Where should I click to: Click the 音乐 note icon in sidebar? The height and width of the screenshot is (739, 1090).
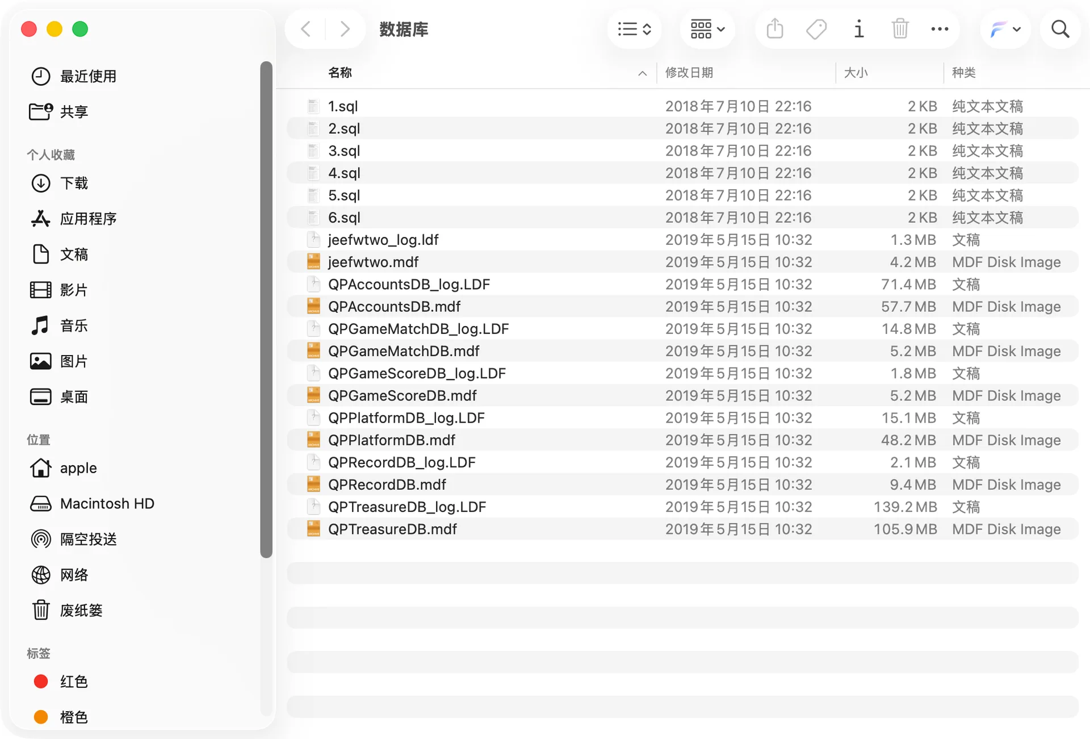pos(40,325)
